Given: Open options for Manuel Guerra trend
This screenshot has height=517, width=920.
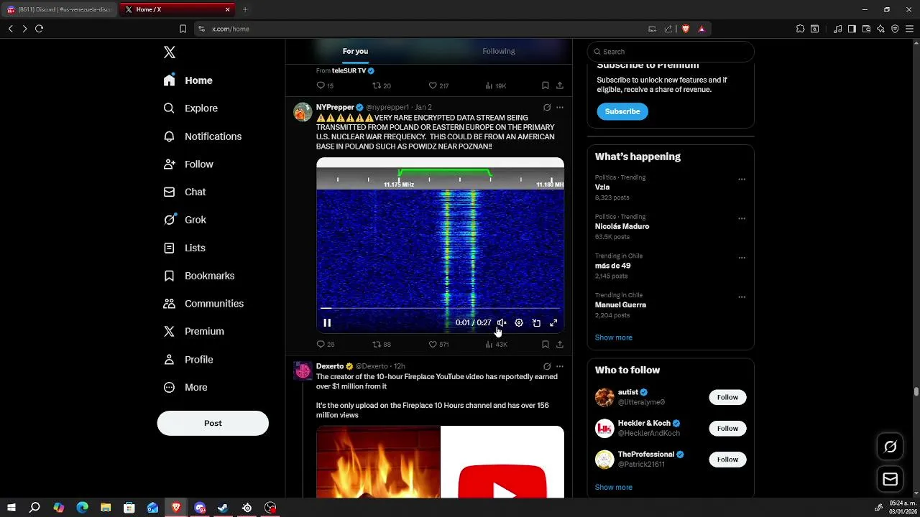Looking at the screenshot, I should 742,297.
